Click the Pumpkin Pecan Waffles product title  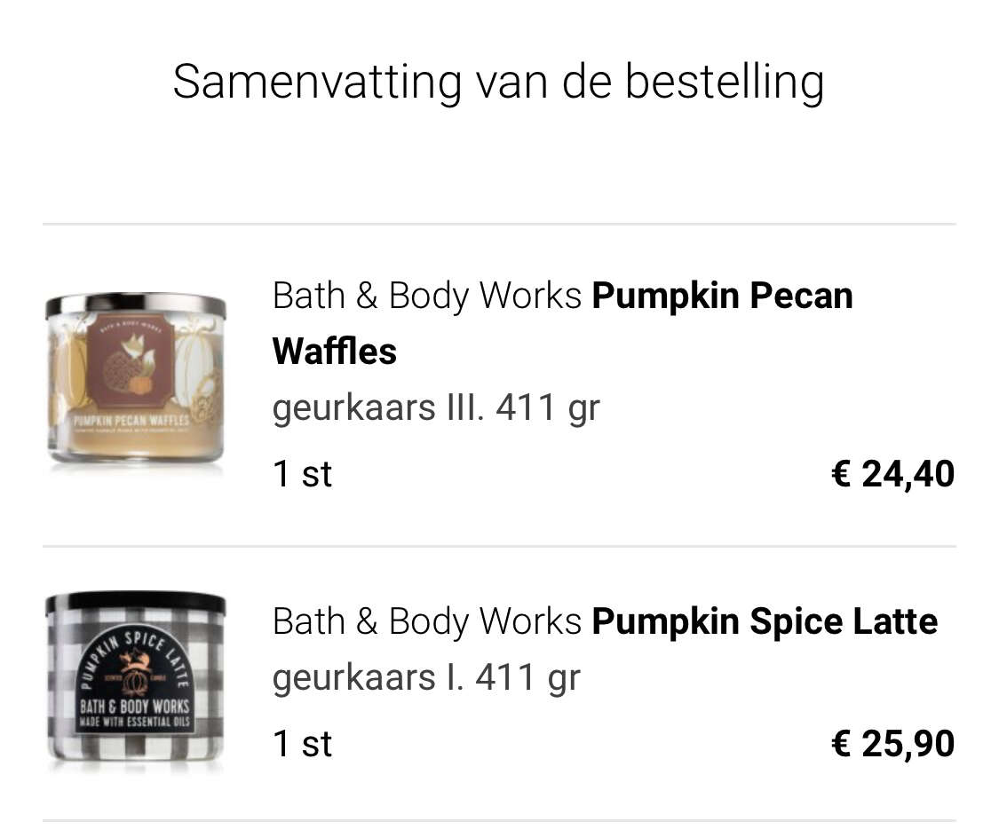point(563,324)
